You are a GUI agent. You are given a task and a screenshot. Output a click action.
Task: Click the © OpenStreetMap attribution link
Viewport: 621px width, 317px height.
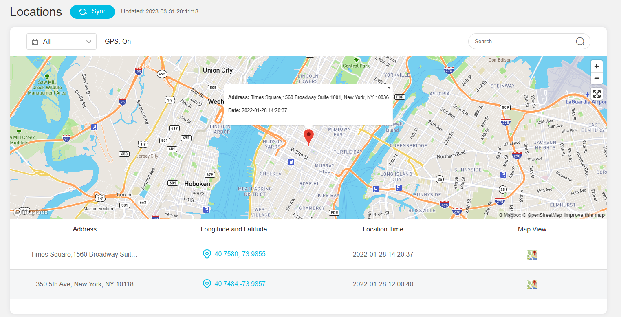point(542,215)
